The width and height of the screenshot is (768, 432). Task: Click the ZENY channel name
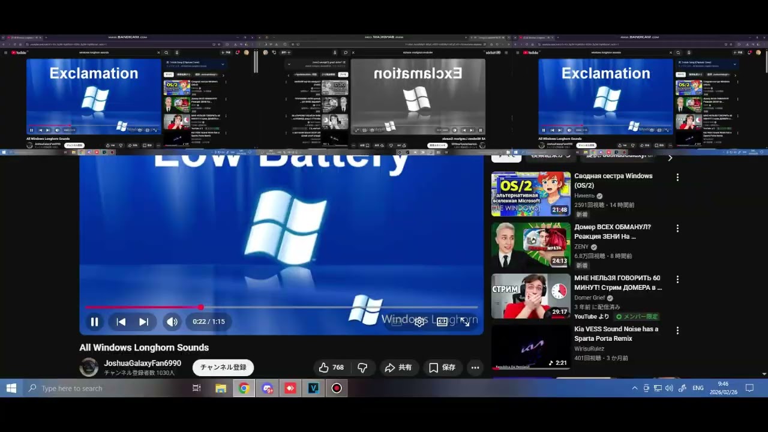(x=581, y=247)
